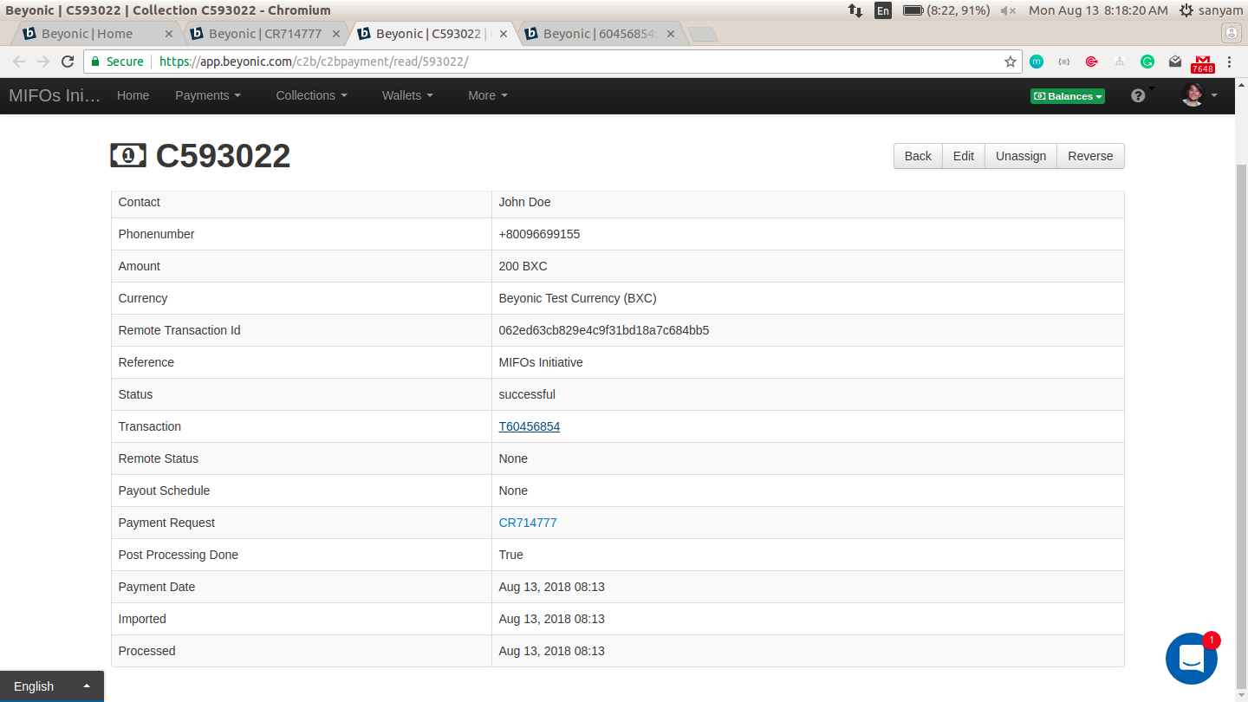Click the C593022 page heading
This screenshot has width=1248, height=702.
pyautogui.click(x=223, y=156)
